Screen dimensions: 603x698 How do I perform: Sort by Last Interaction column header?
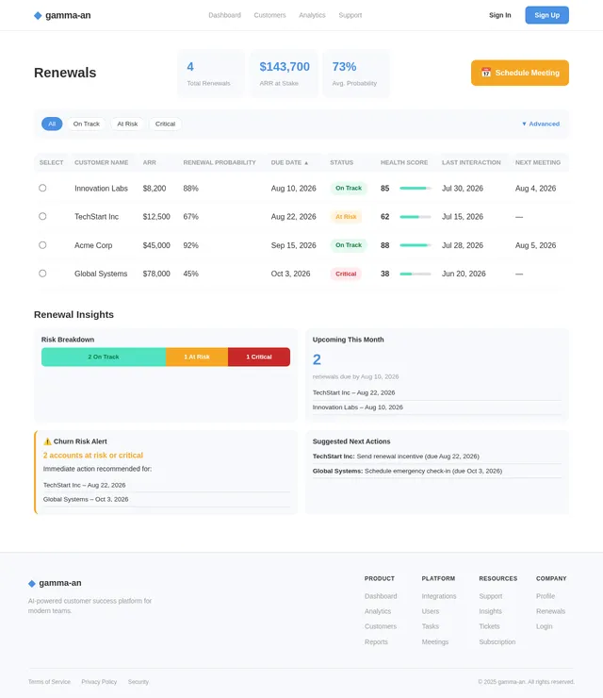[x=471, y=162]
